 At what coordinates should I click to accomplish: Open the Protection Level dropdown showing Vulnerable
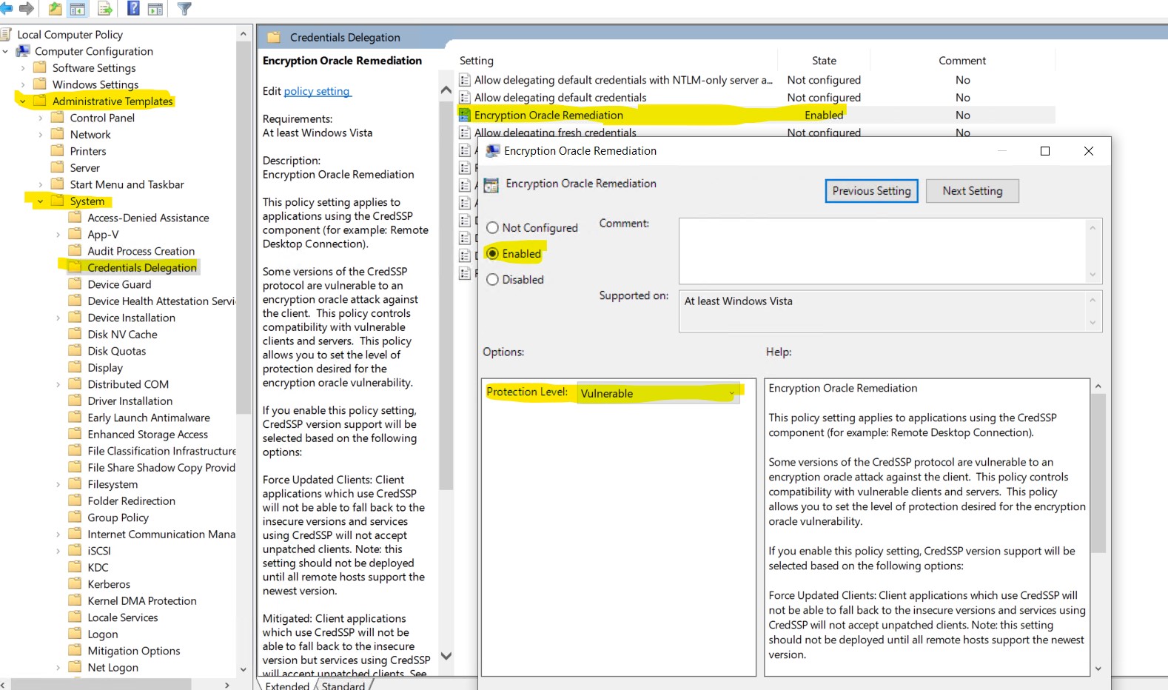point(658,393)
